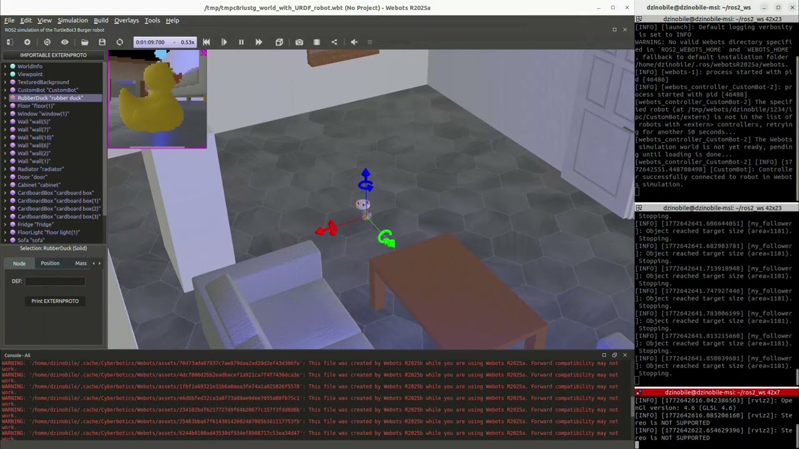799x449 pixels.
Task: Close the Console panel
Action: click(x=625, y=355)
